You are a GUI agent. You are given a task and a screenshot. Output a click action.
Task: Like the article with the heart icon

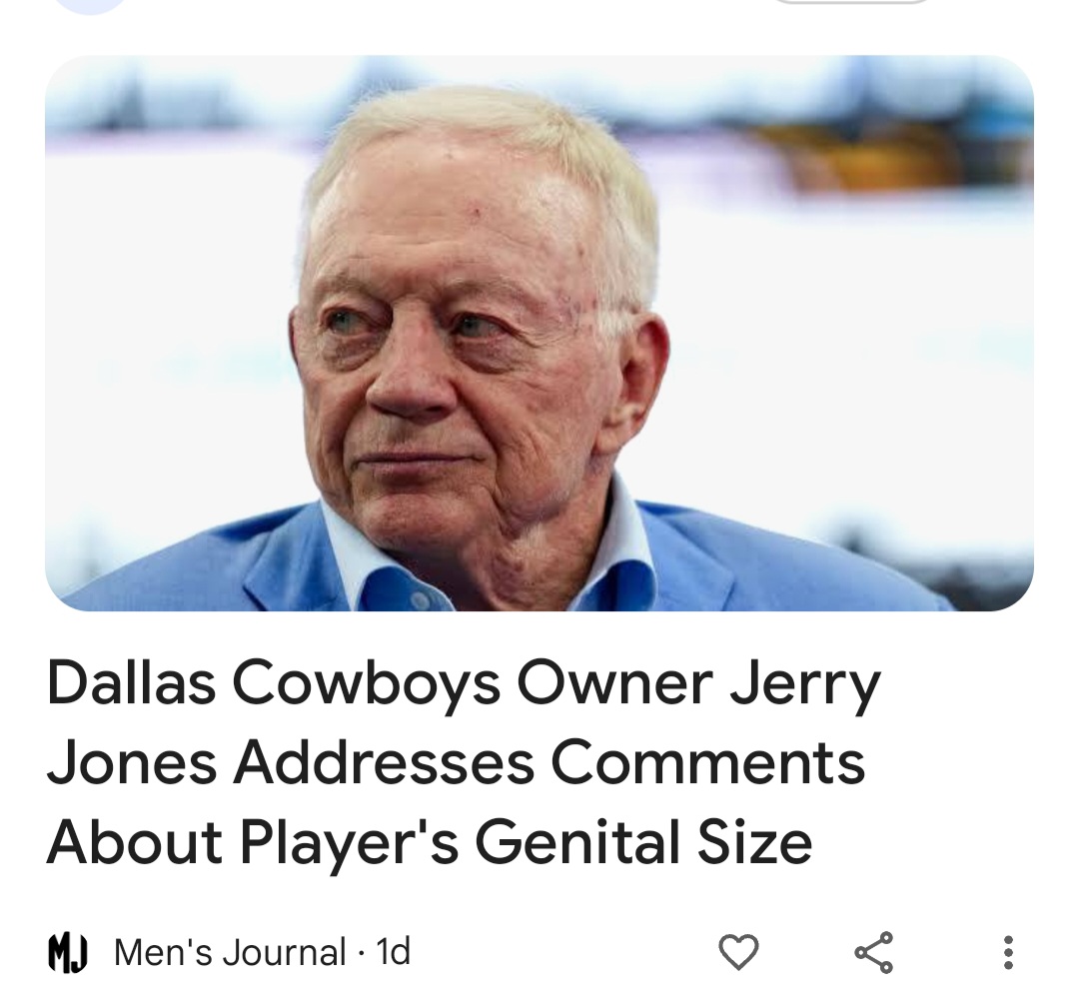coord(738,952)
